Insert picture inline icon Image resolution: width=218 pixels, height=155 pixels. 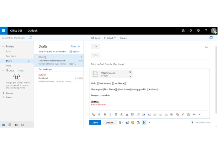click(127, 122)
